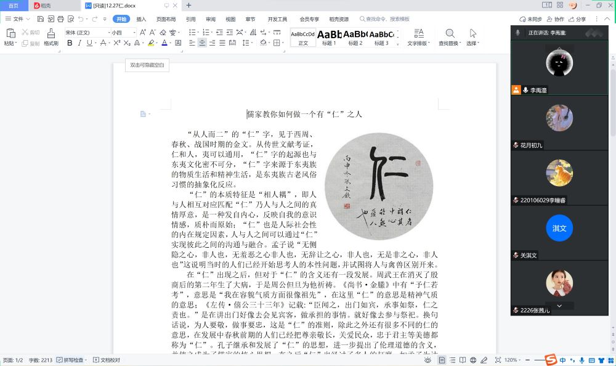Toggle microphone for participant 李禹潼
The height and width of the screenshot is (366, 616).
pyautogui.click(x=525, y=90)
